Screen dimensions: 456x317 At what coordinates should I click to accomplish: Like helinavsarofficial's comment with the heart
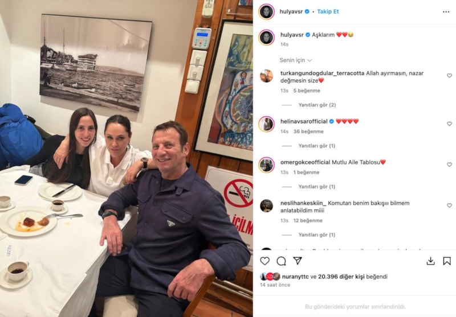449,123
